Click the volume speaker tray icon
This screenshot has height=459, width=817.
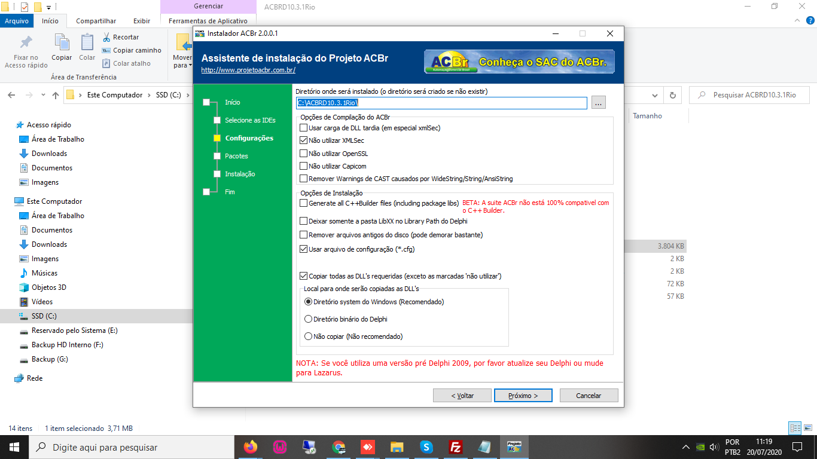(x=714, y=447)
